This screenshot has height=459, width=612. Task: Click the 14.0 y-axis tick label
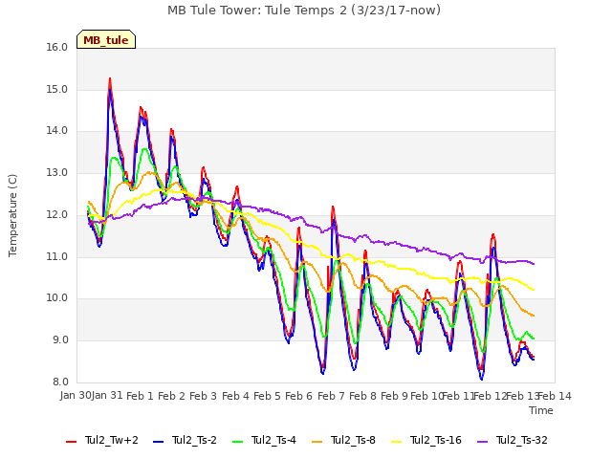[57, 131]
